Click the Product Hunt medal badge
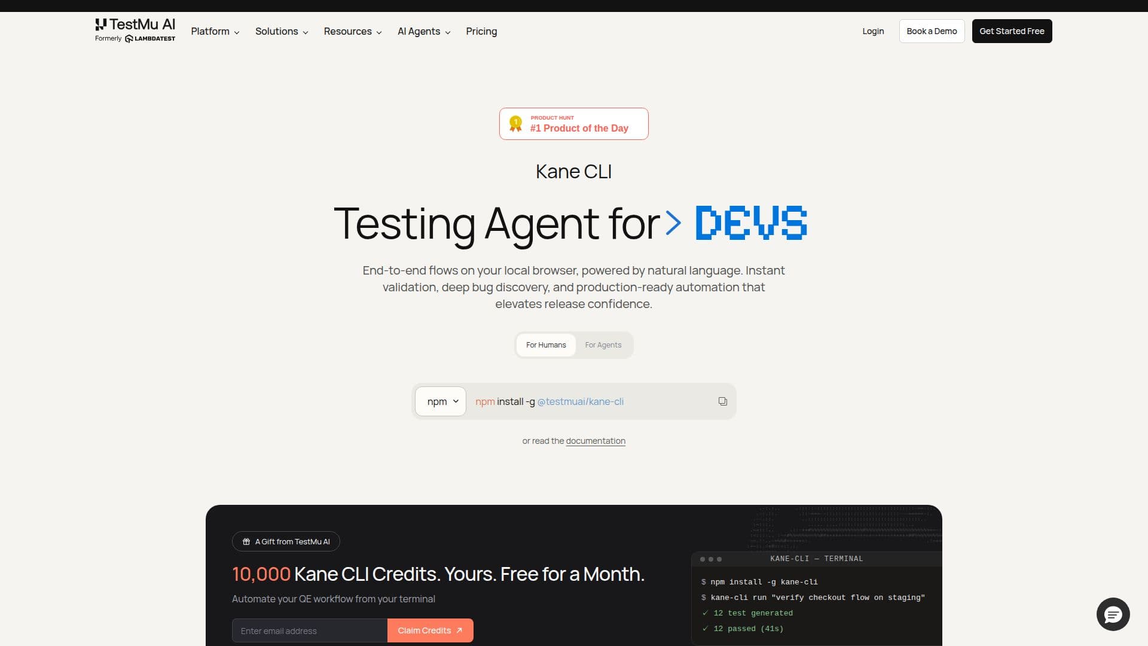The image size is (1148, 646). [515, 124]
